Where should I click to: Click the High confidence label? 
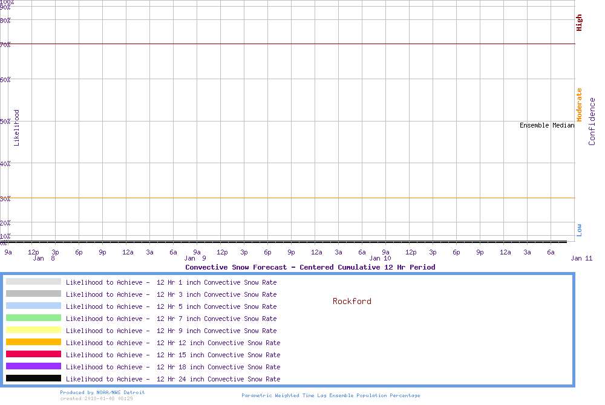579,23
